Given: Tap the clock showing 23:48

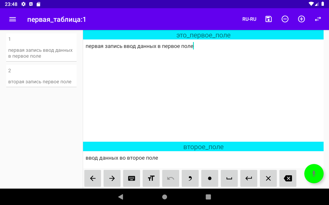Looking at the screenshot, I should pos(11,4).
